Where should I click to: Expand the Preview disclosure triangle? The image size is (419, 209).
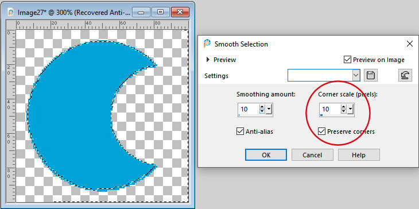point(208,60)
